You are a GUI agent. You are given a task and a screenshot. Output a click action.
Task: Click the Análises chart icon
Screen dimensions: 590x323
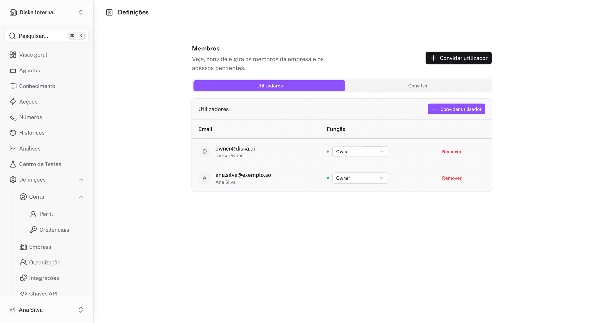click(13, 149)
